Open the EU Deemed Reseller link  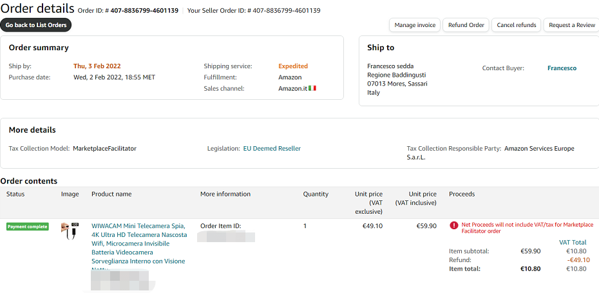point(272,149)
